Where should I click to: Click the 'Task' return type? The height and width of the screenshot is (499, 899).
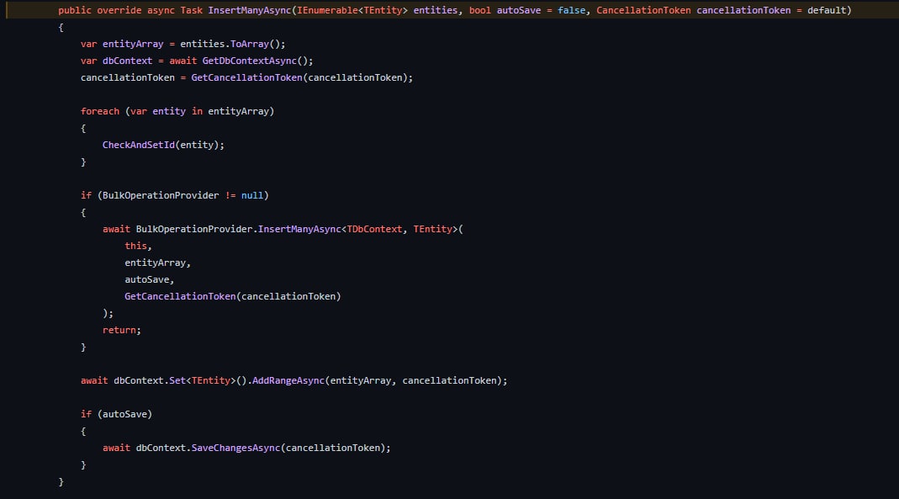click(192, 10)
